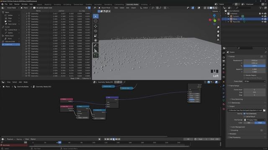Switch to the Layout workspace tab

tap(39, 5)
